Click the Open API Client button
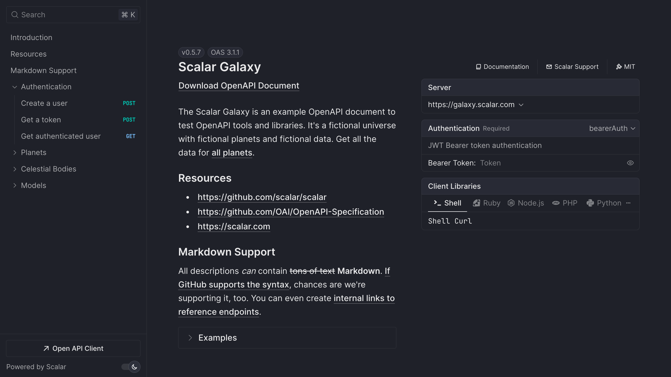Image resolution: width=671 pixels, height=377 pixels. pos(73,348)
